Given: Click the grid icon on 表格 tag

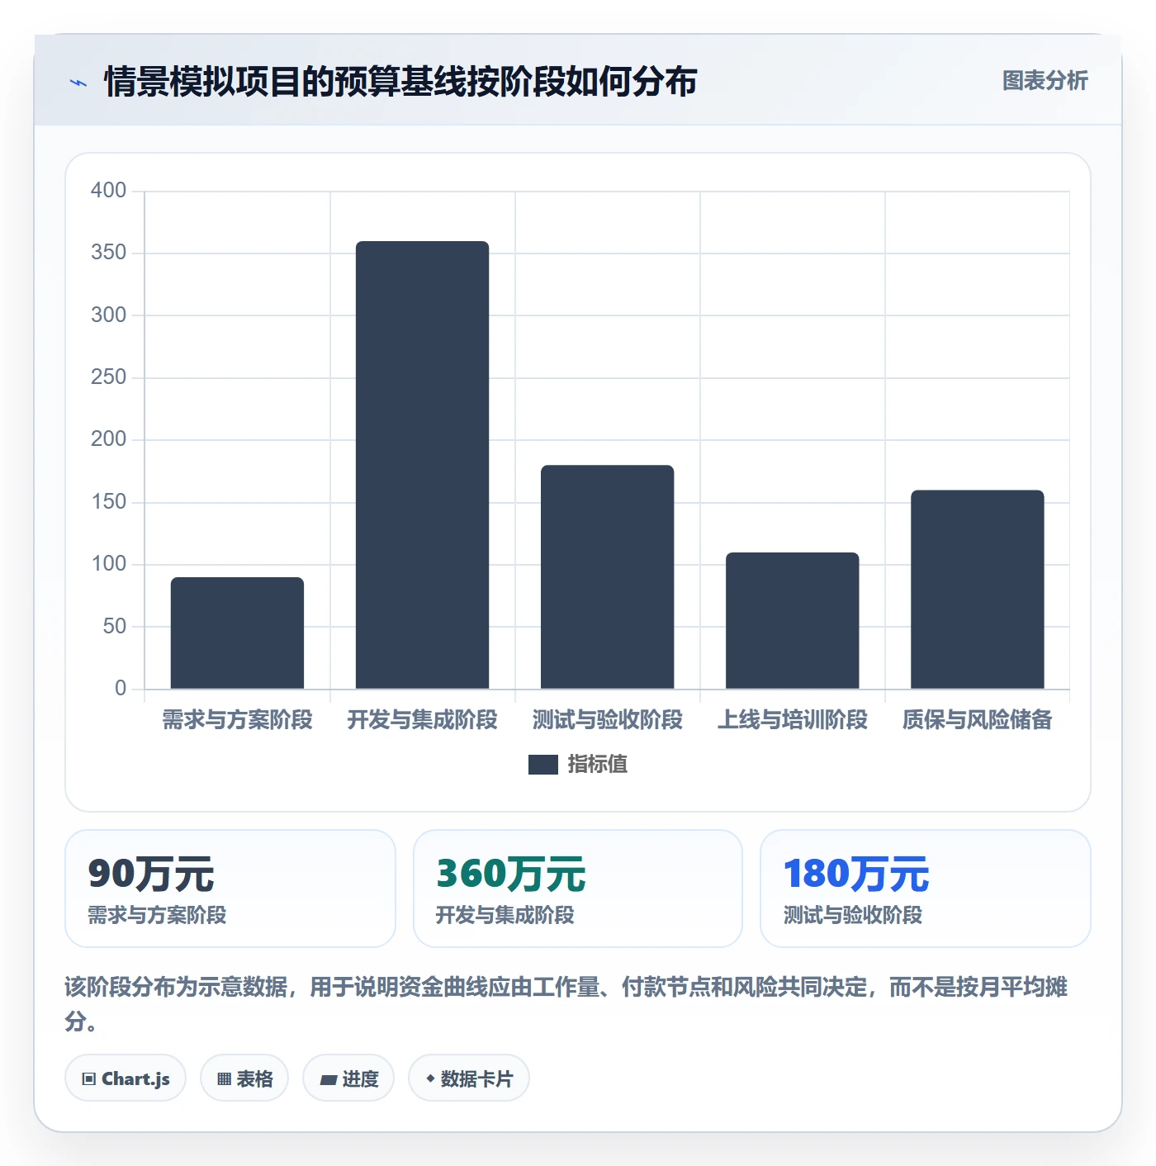Looking at the screenshot, I should [x=224, y=1078].
